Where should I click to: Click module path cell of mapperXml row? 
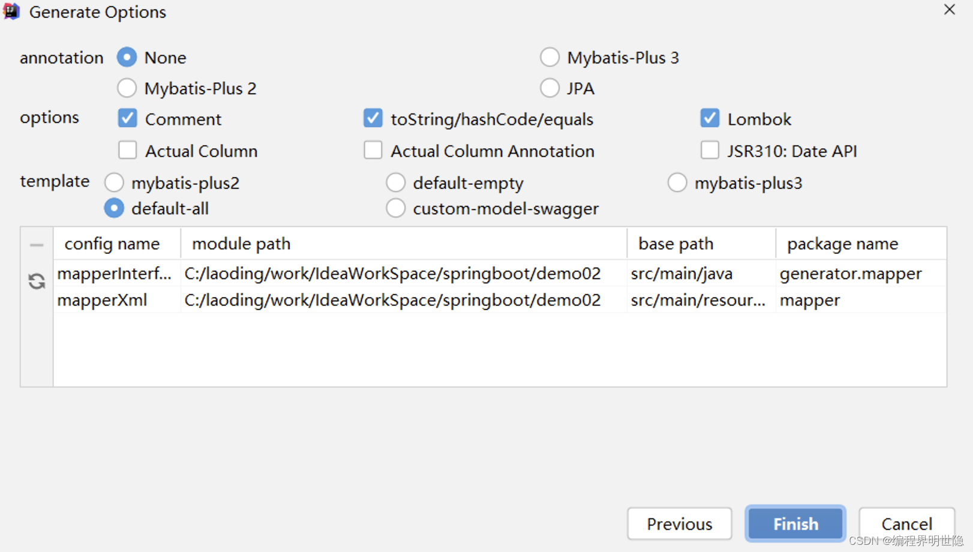404,300
